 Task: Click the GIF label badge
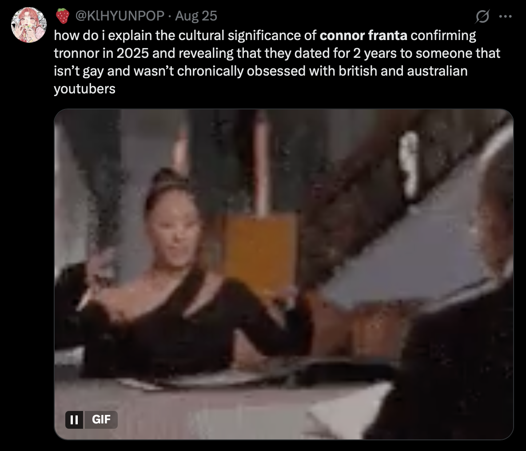click(101, 419)
